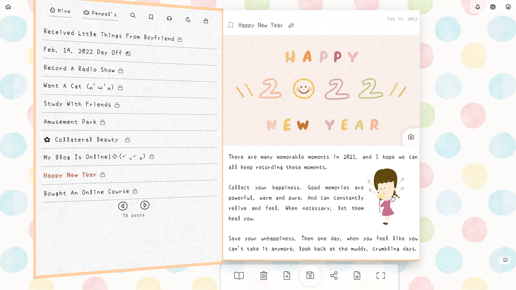Click the girl with flower sticker
516x290 pixels.
[386, 196]
